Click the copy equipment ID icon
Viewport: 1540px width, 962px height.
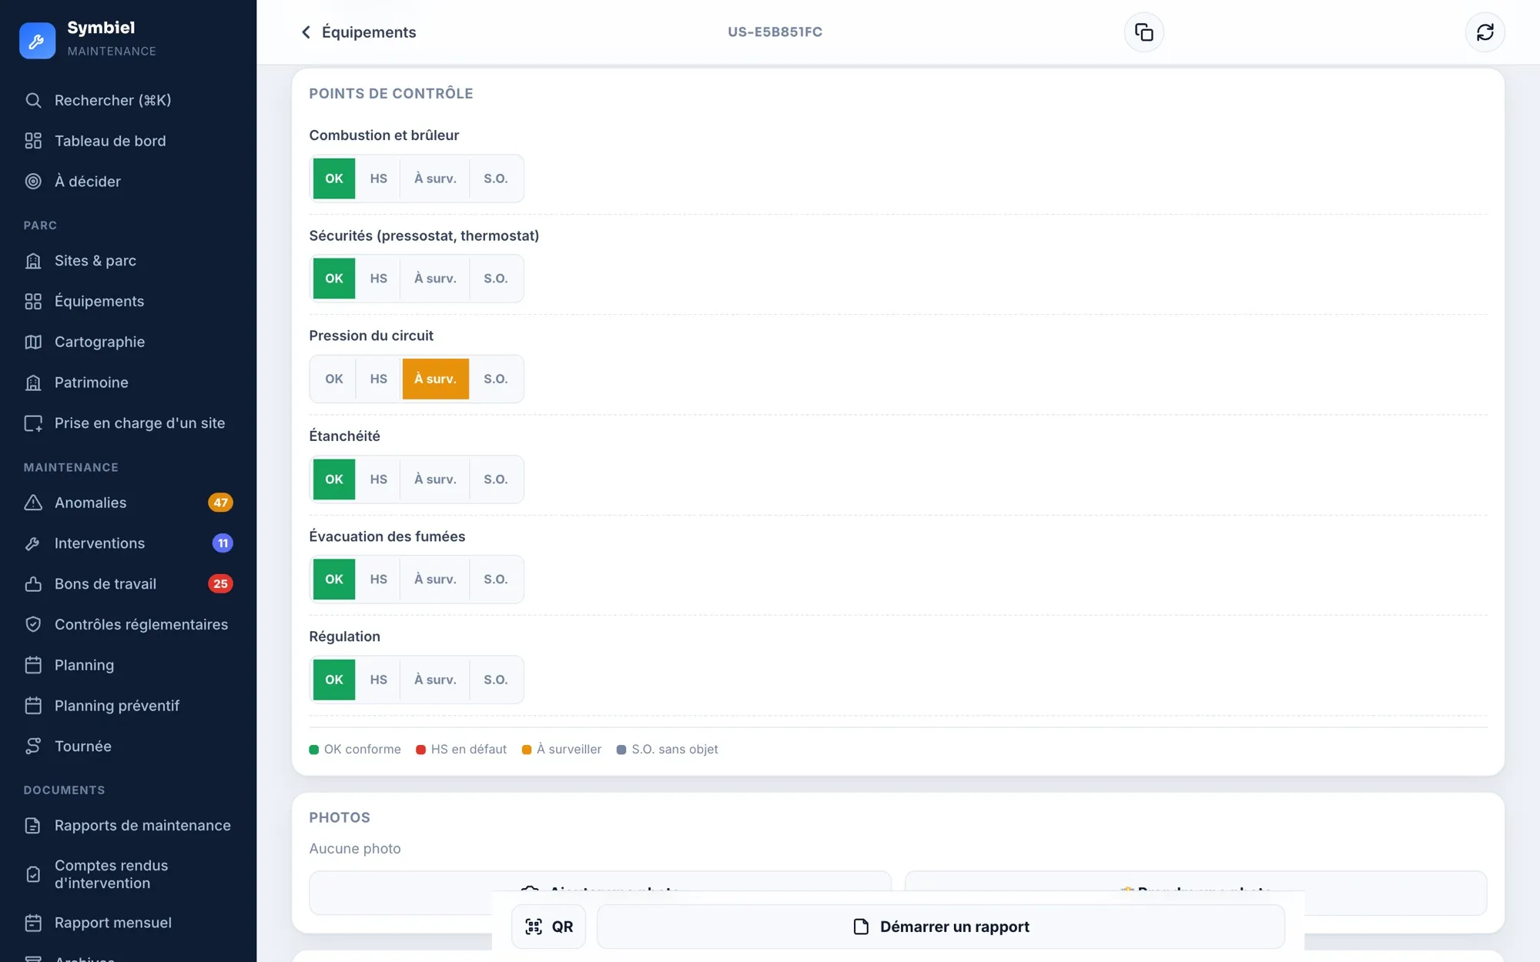[1143, 32]
